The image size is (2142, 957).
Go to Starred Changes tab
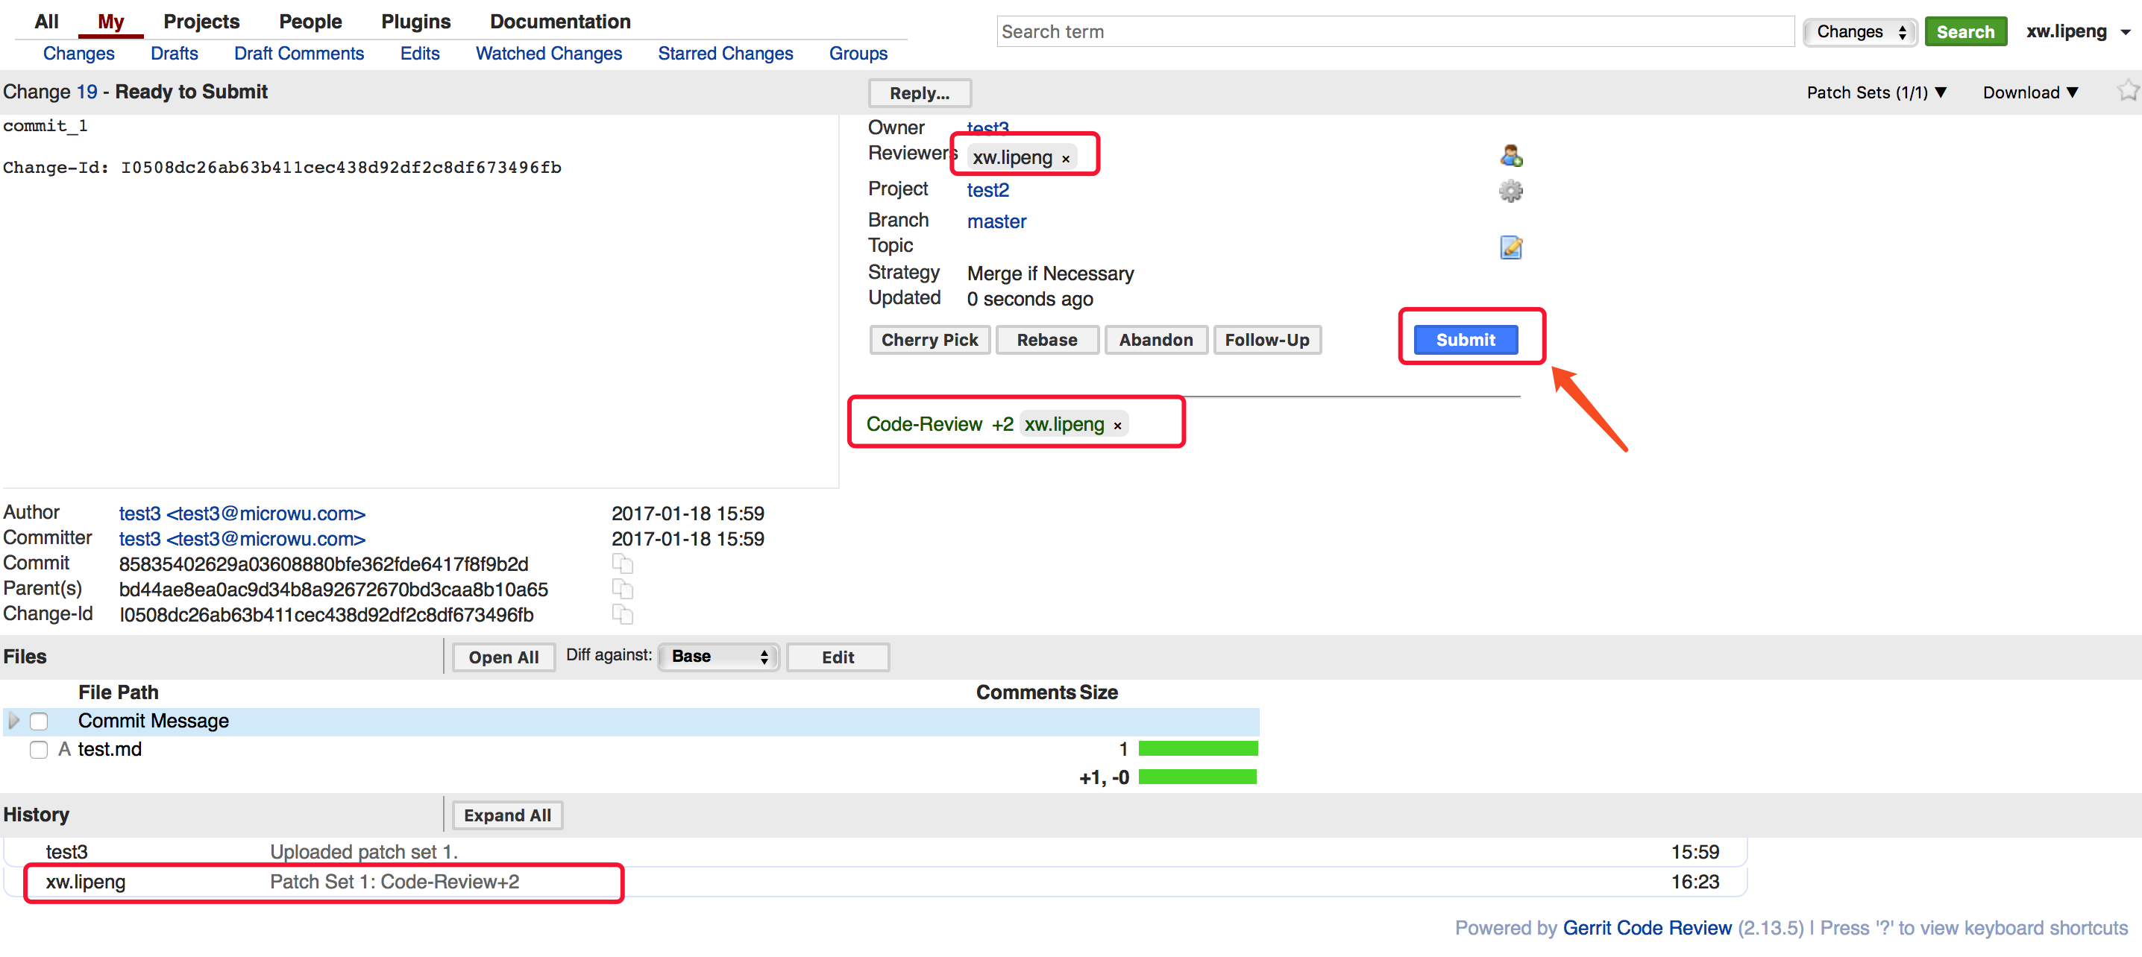724,54
